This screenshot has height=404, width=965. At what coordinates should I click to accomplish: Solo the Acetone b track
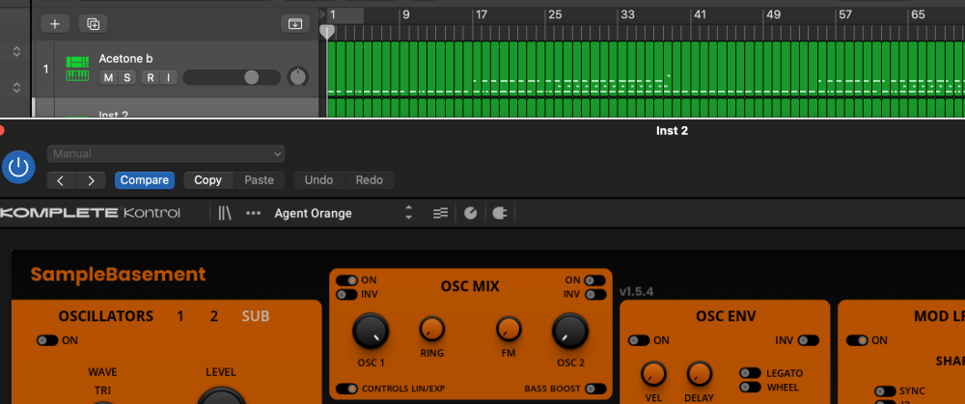click(126, 77)
